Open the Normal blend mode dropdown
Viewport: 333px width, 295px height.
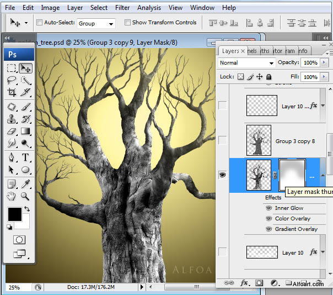(246, 63)
